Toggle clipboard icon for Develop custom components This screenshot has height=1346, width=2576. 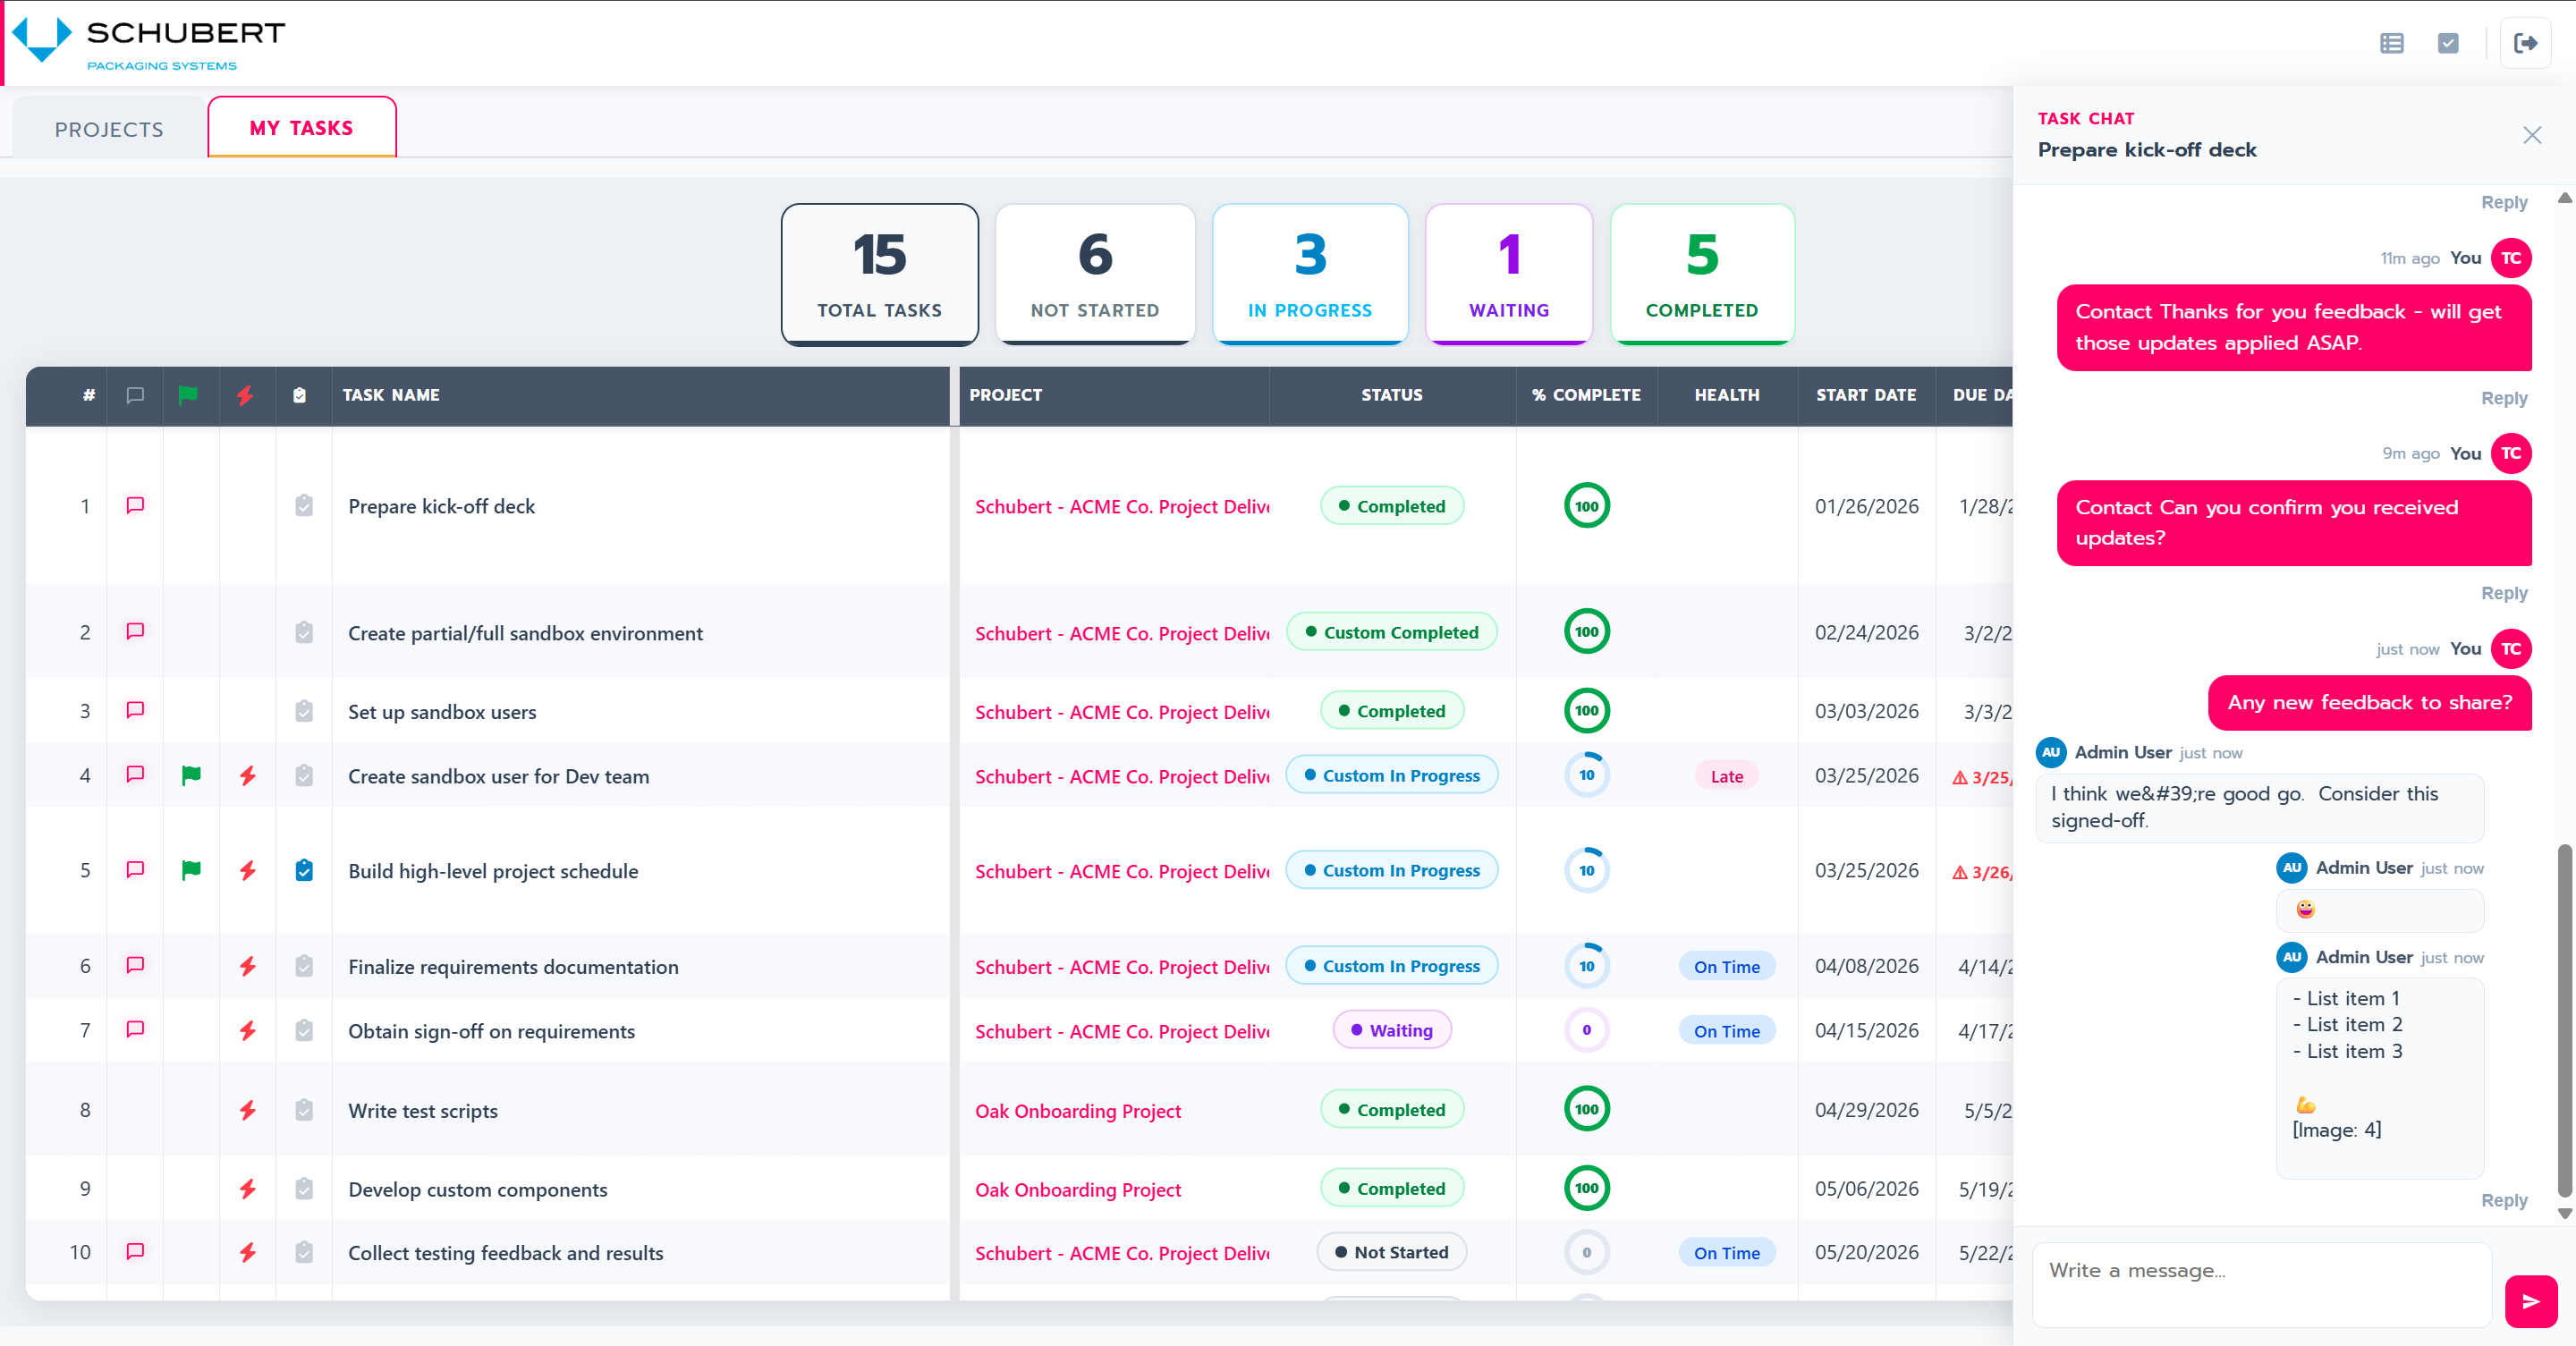click(304, 1188)
